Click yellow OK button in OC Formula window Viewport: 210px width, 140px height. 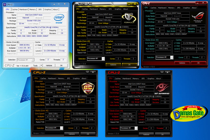point(129,65)
